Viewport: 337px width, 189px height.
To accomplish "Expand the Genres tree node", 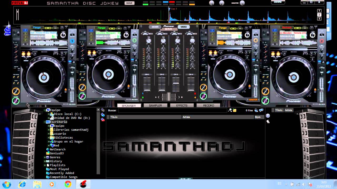I will [45, 157].
